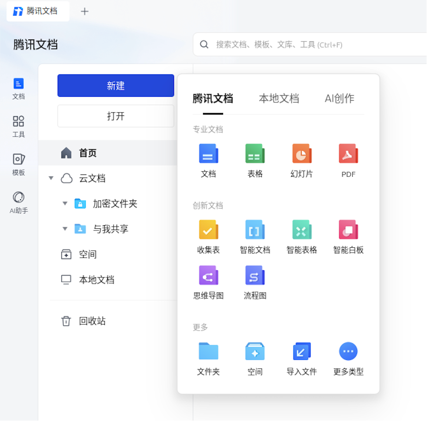Open 更多类型 for more types
Viewport: 427px width, 421px height.
pyautogui.click(x=348, y=359)
